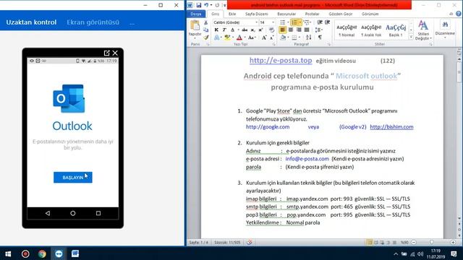This screenshot has height=260, width=463.
Task: Click the info@e-posta.com email link
Action: click(307, 159)
